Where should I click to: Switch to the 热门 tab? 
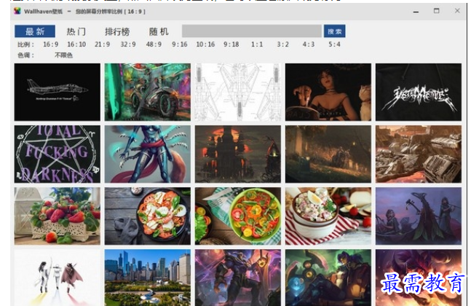pos(76,31)
